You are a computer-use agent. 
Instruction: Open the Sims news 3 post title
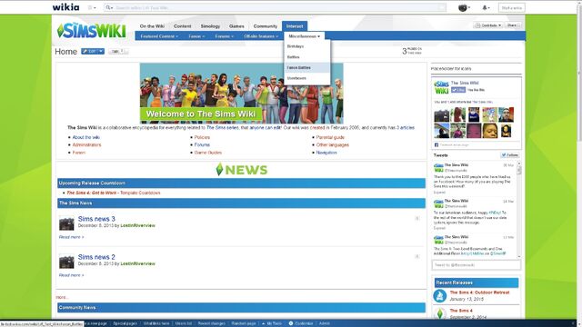point(96,219)
